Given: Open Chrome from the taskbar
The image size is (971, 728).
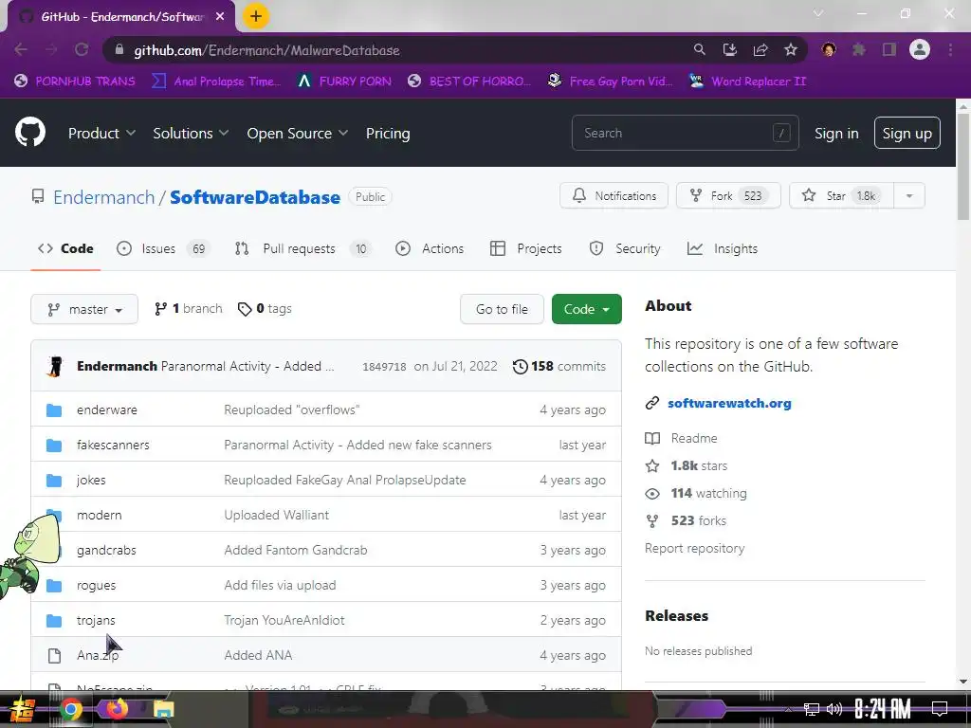Looking at the screenshot, I should pos(70,709).
